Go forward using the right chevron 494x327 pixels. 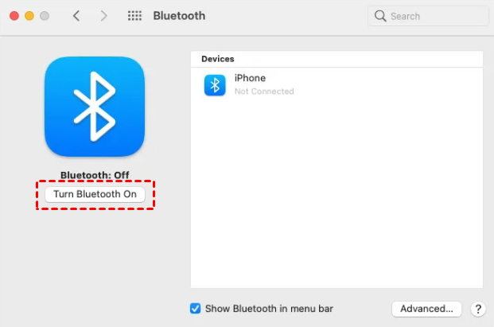tap(103, 16)
